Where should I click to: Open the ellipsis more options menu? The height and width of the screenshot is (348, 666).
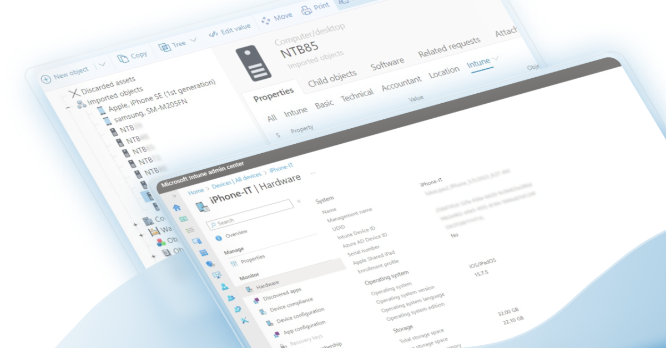tap(313, 172)
